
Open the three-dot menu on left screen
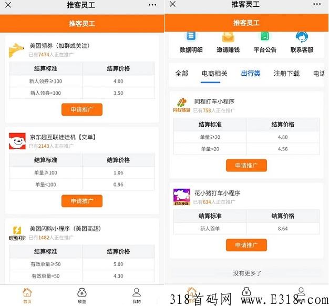point(152,5)
